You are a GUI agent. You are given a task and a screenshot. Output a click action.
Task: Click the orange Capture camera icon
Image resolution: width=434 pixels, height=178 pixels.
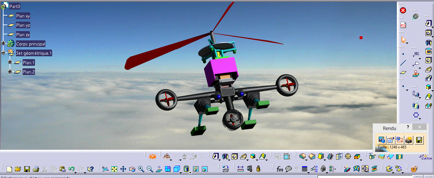(x=152, y=156)
